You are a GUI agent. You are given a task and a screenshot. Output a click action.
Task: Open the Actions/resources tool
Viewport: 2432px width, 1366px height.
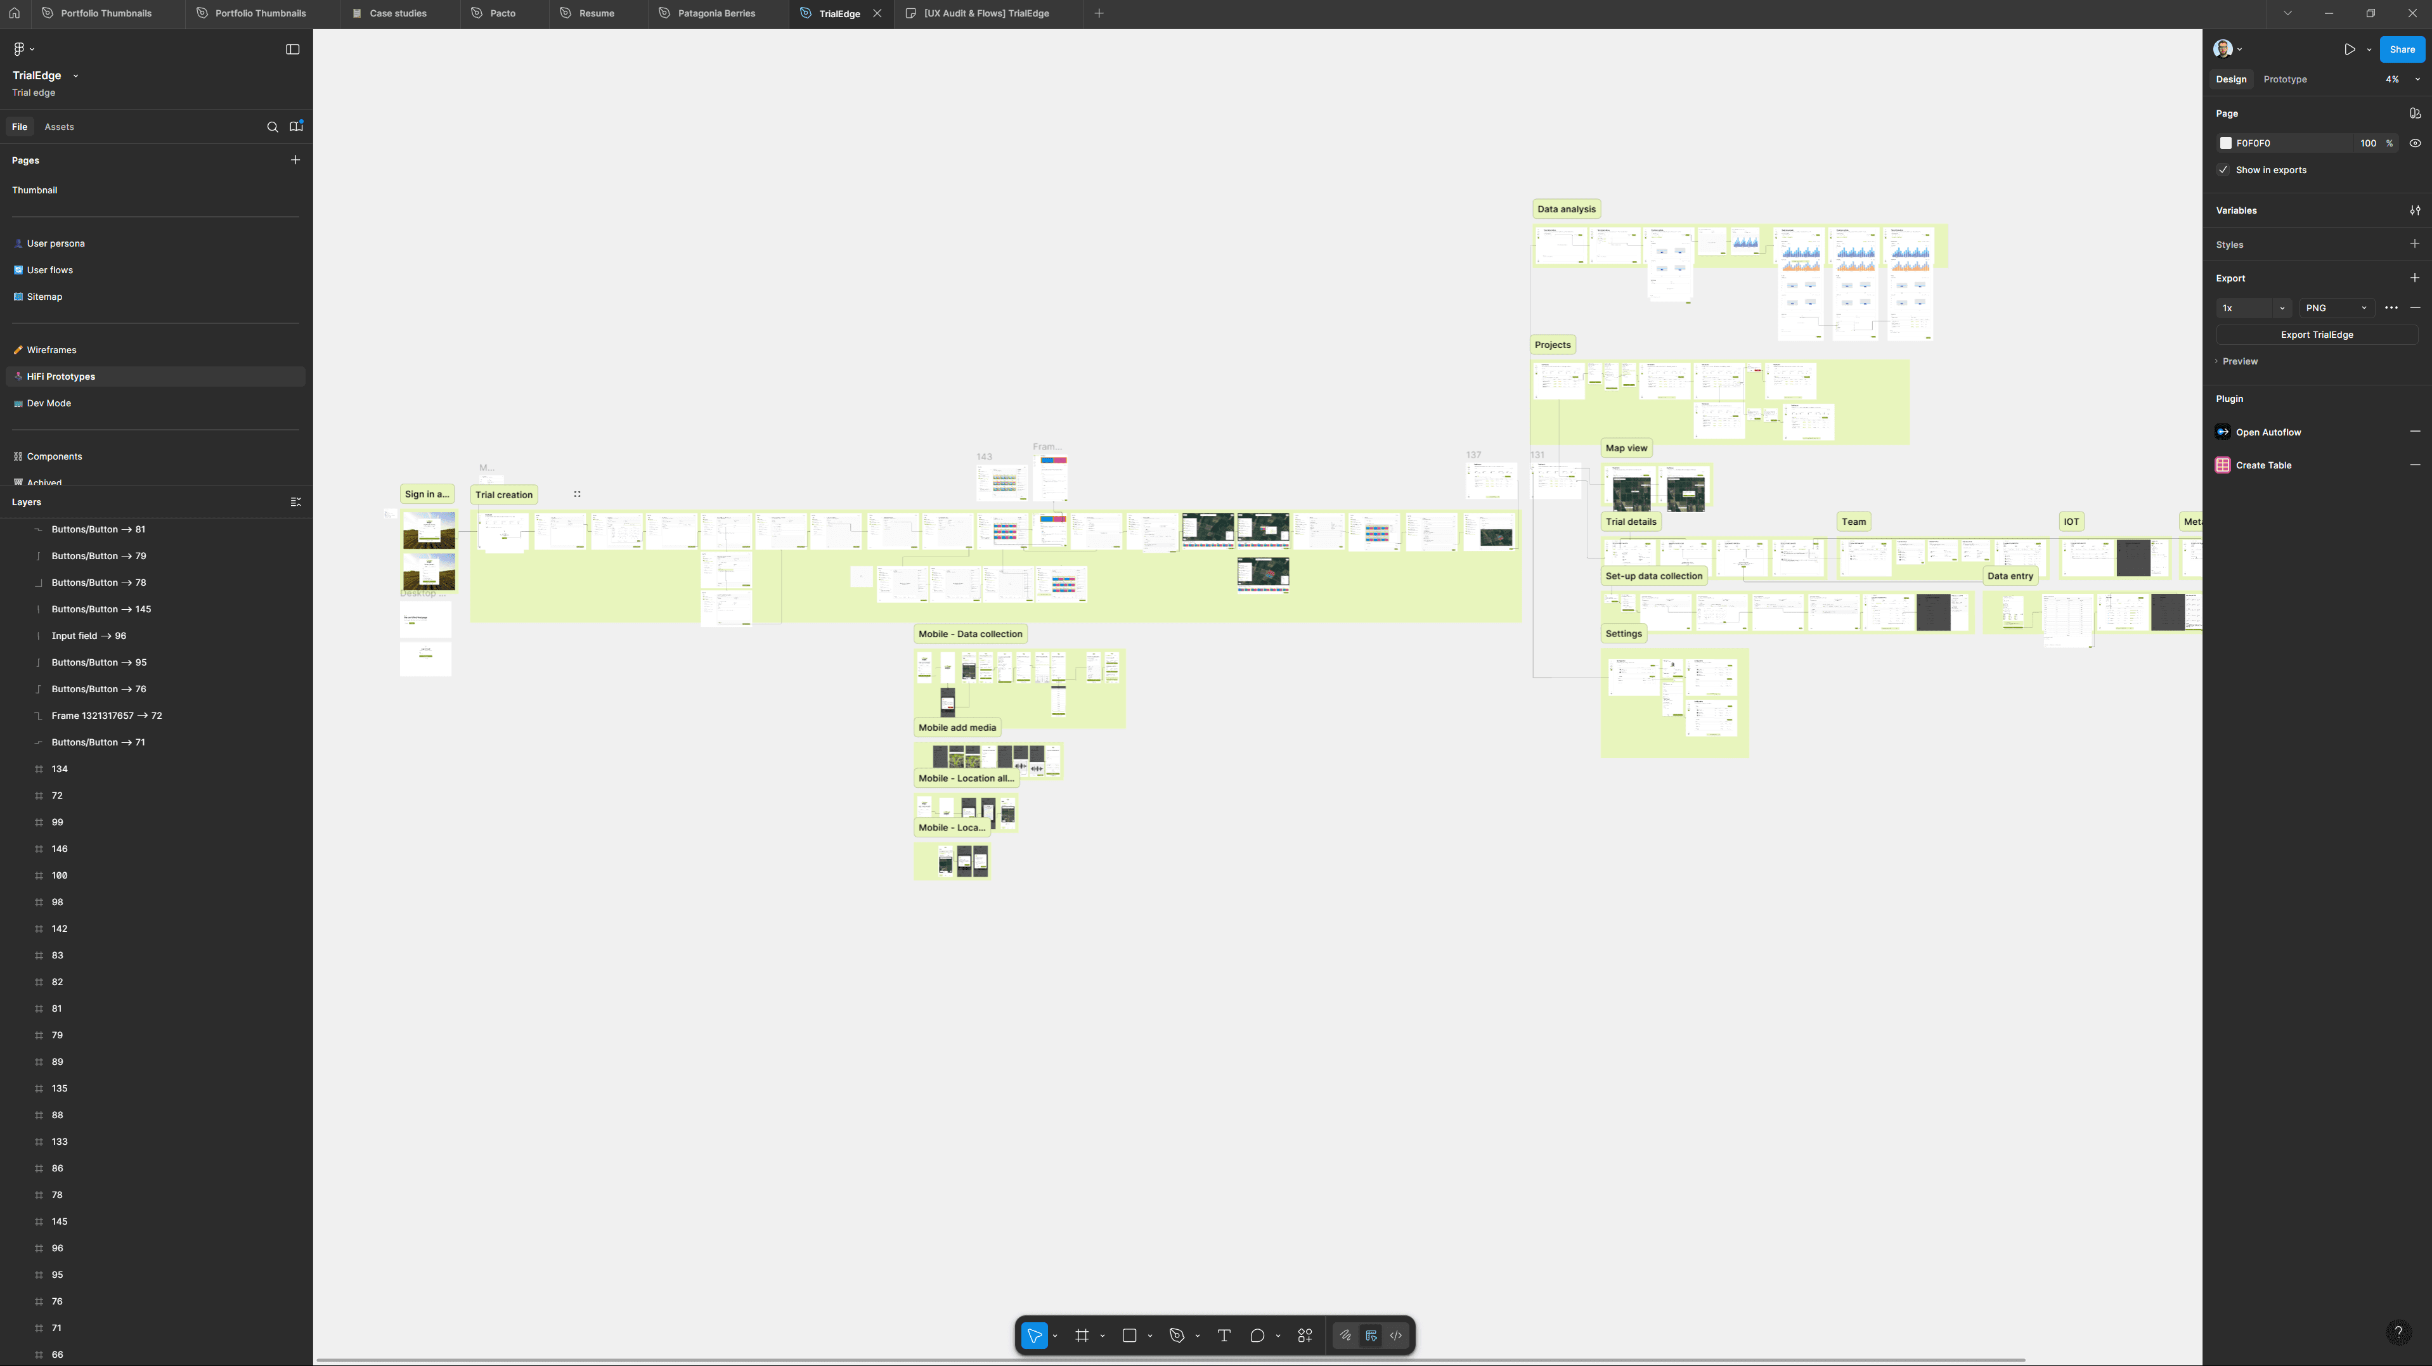point(1305,1336)
